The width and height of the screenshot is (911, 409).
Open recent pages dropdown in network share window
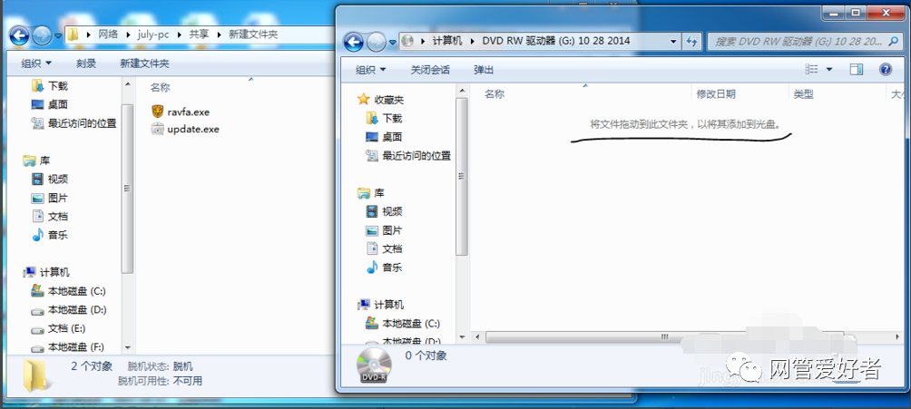point(58,36)
